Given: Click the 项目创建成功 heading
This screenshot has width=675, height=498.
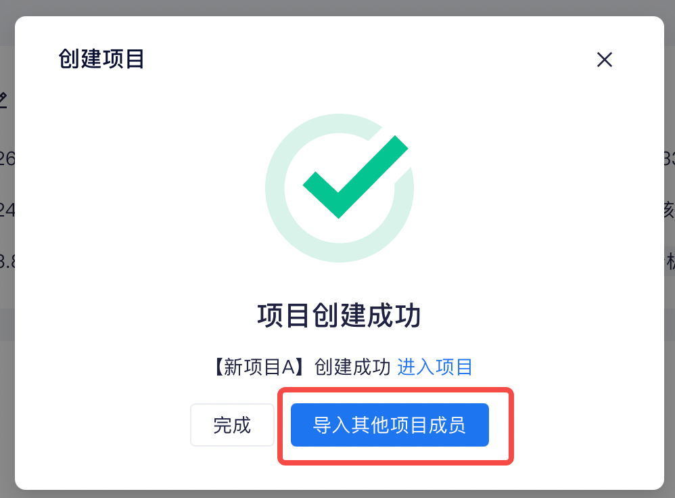Looking at the screenshot, I should coord(339,316).
